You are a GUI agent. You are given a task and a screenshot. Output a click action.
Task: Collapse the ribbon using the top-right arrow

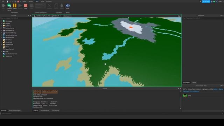pyautogui.click(x=201, y=1)
